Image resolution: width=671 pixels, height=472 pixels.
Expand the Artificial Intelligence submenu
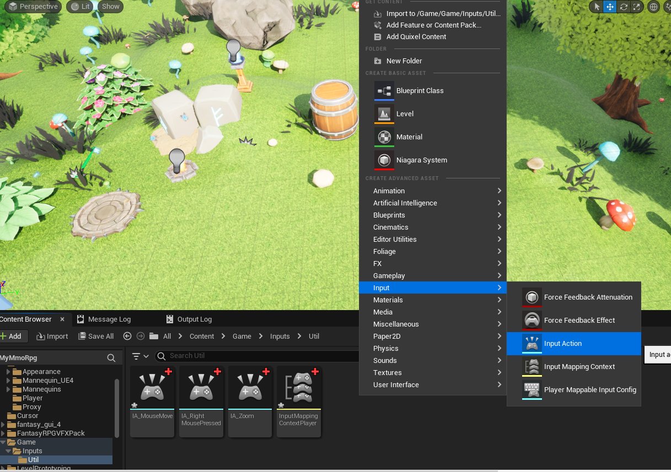(433, 203)
